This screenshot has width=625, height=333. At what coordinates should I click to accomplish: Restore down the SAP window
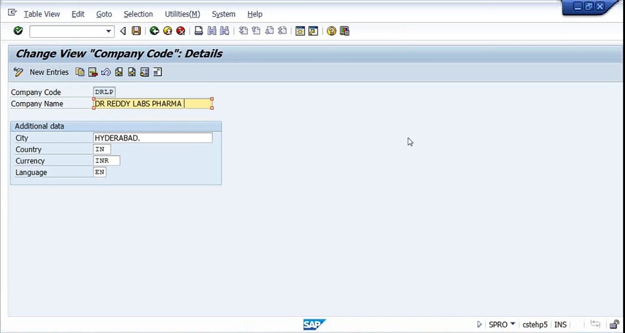click(x=589, y=6)
